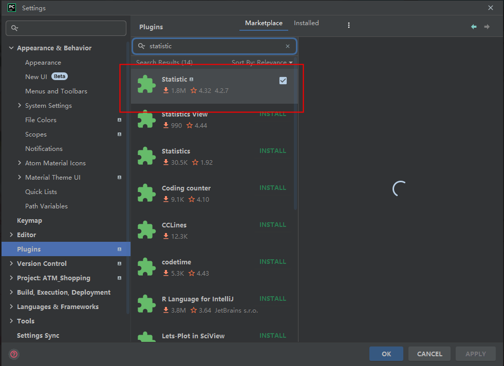Install R Language for IntelliJ plugin
This screenshot has height=366, width=504.
tap(273, 299)
